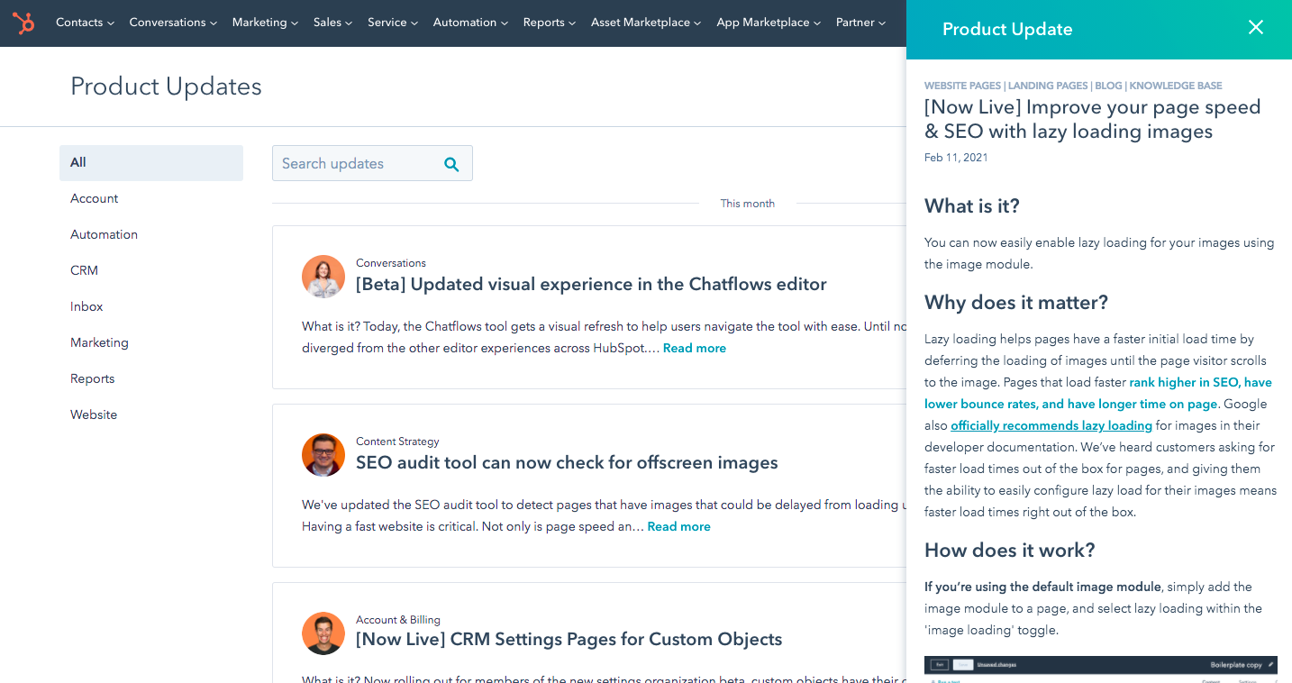Screen dimensions: 1292x683
Task: Click Read more on the Chatflows update
Action: (x=694, y=348)
